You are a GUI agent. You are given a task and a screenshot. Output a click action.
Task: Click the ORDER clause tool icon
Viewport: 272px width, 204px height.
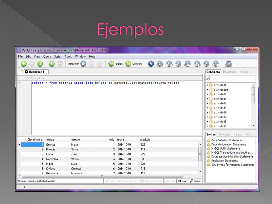[x=206, y=64]
